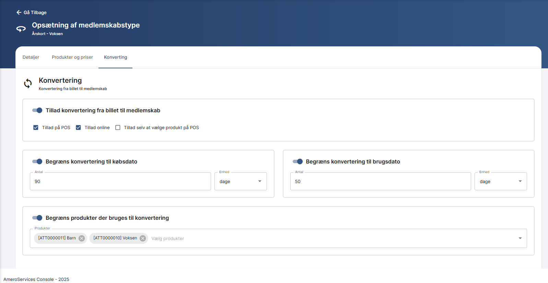Disable Begræns konvertering til købsdato switch

click(37, 161)
